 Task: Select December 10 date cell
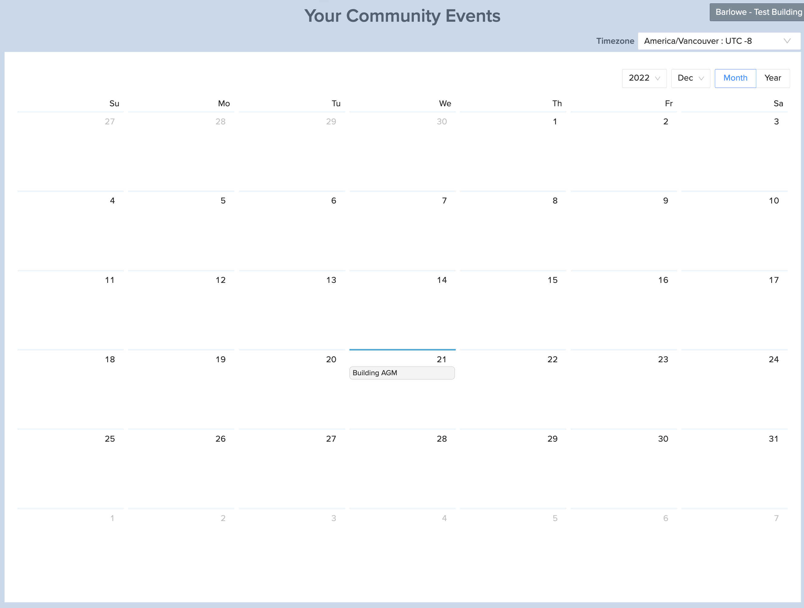(x=734, y=230)
